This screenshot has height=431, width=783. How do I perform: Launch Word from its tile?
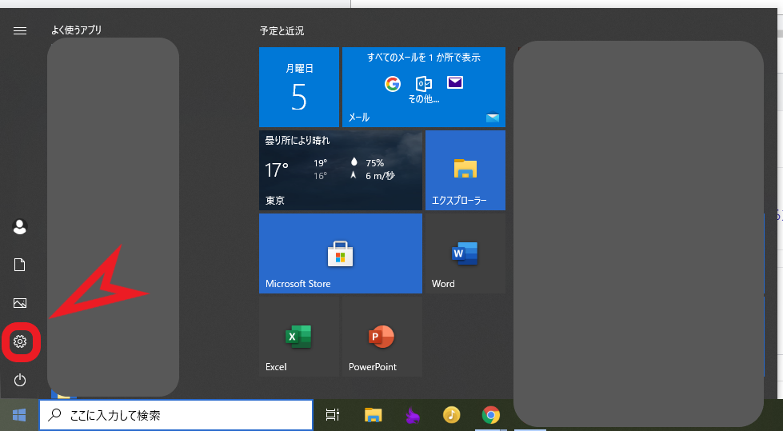click(x=465, y=253)
